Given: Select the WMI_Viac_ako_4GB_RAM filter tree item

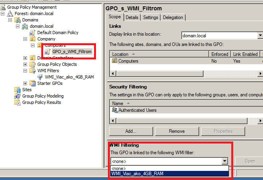Looking at the screenshot, I should click(x=69, y=77).
